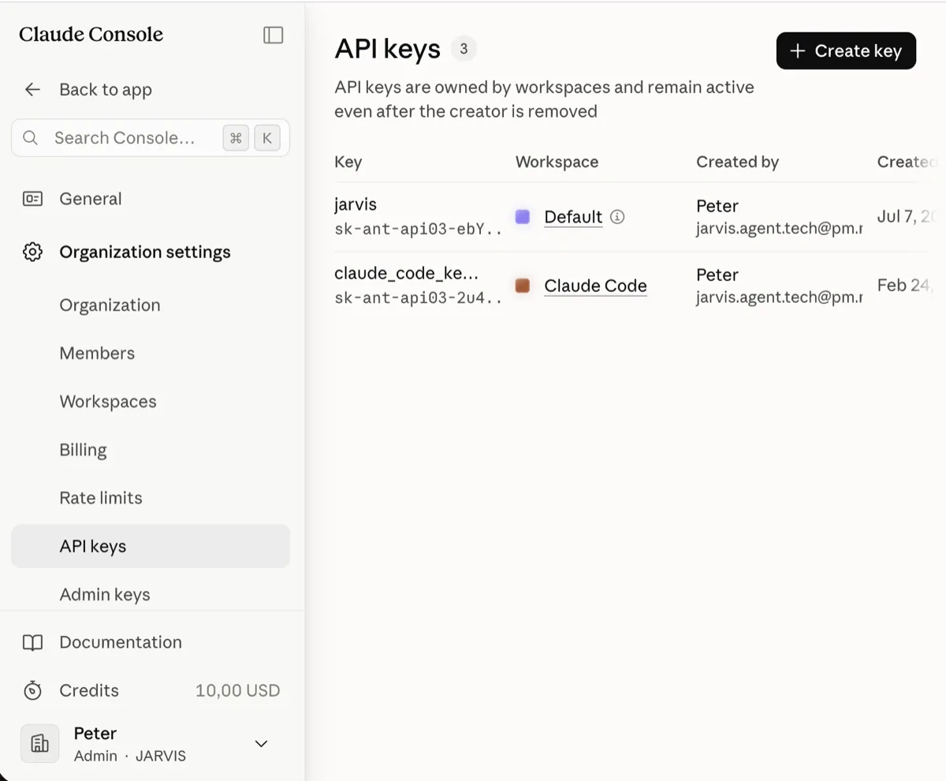Click the purple Default workspace swatch

click(523, 217)
